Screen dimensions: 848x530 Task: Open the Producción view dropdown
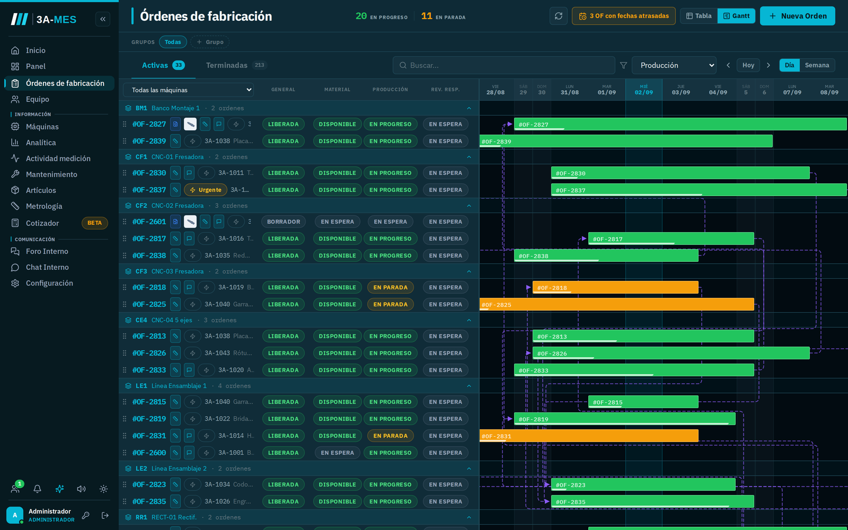674,65
